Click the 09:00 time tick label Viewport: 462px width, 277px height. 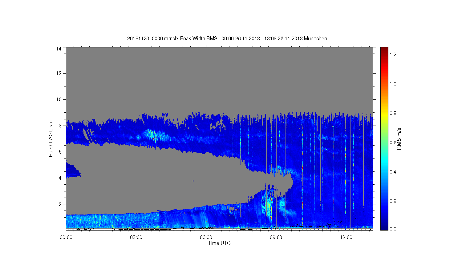click(276, 237)
